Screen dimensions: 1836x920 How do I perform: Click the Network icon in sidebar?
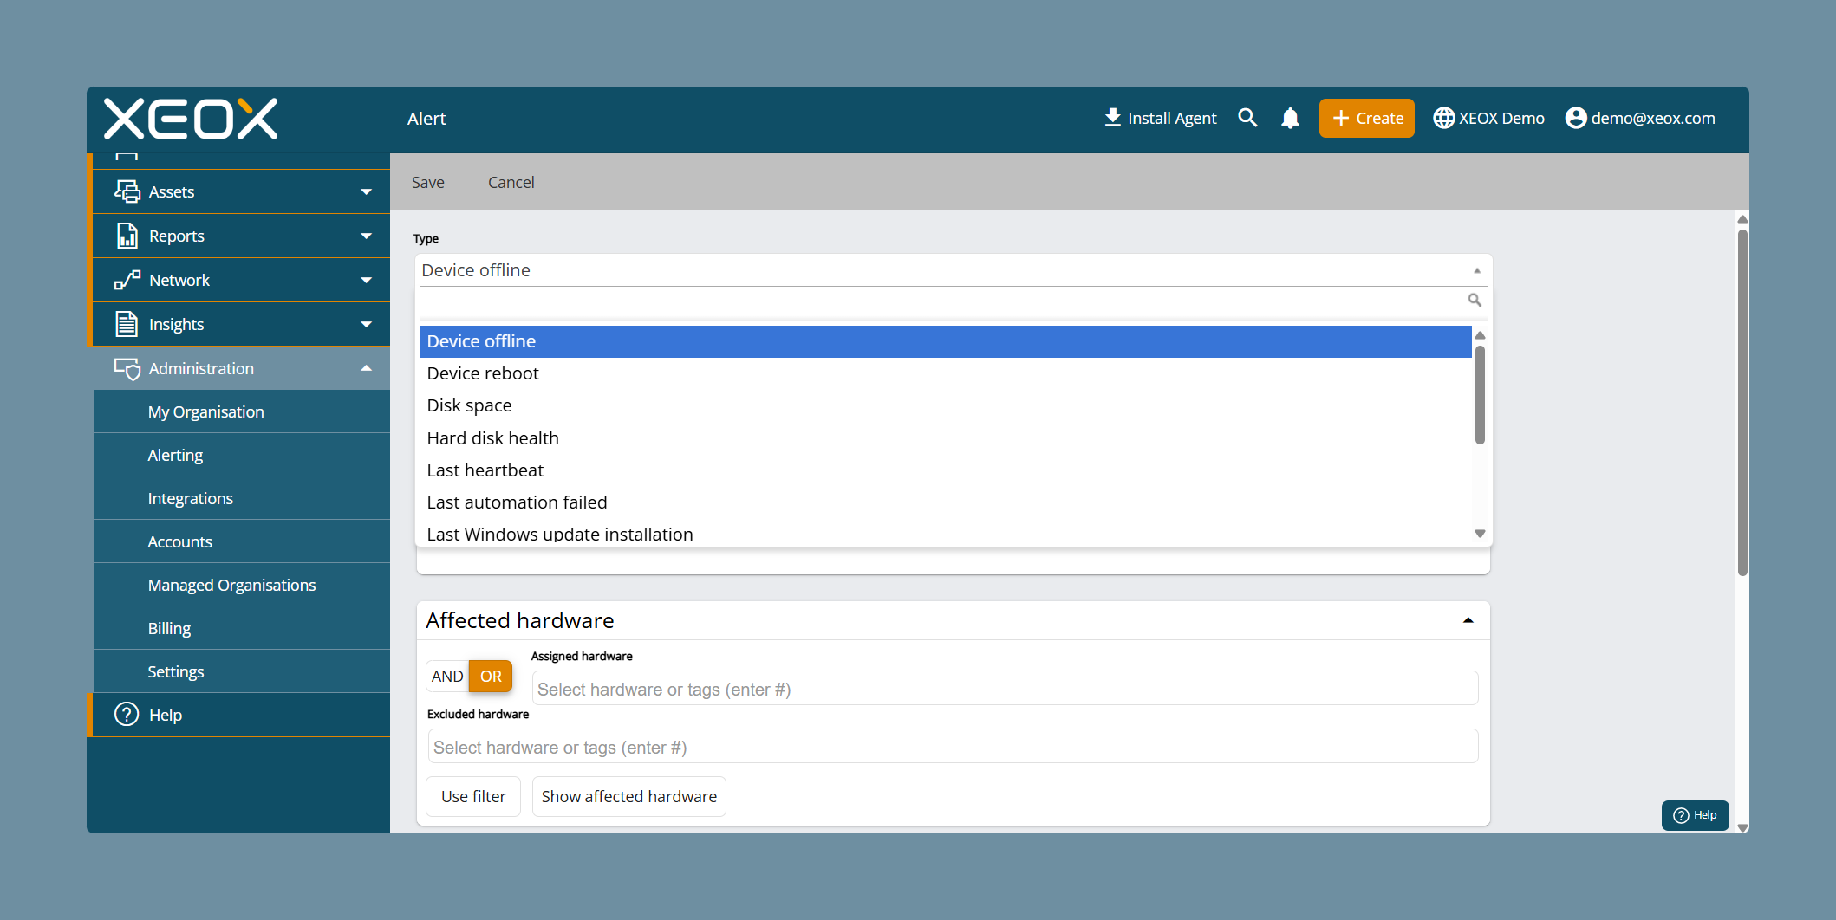coord(127,280)
